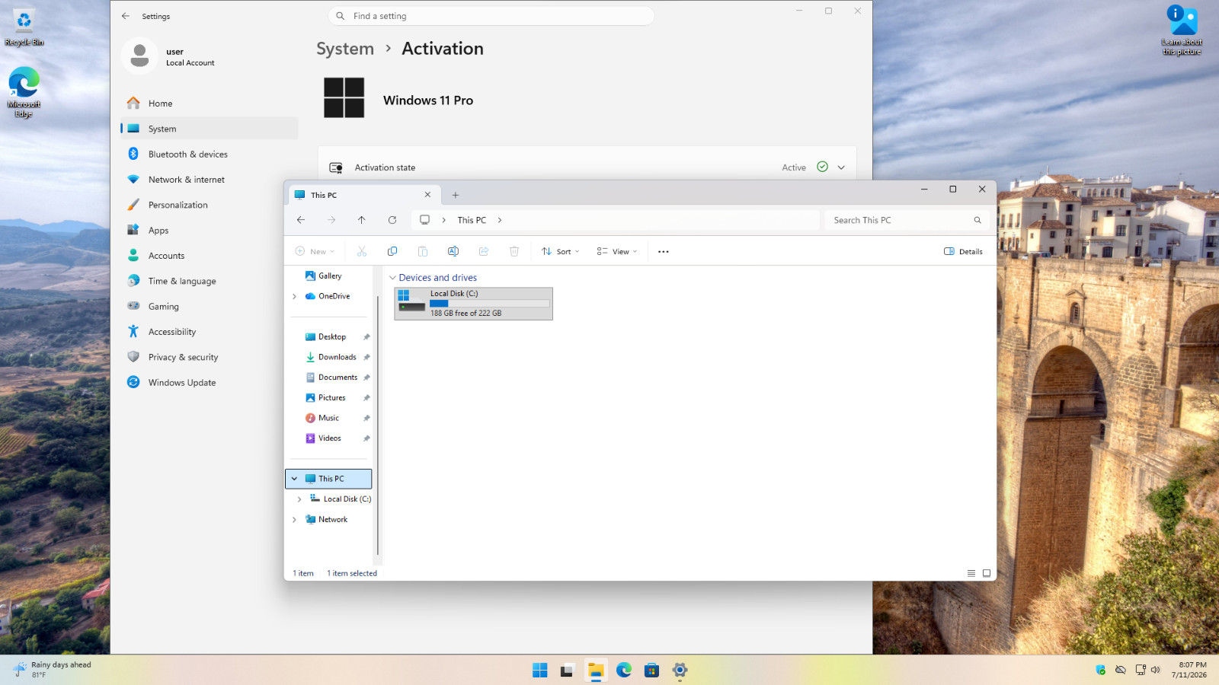
Task: Open Network & internet settings
Action: 209,180
